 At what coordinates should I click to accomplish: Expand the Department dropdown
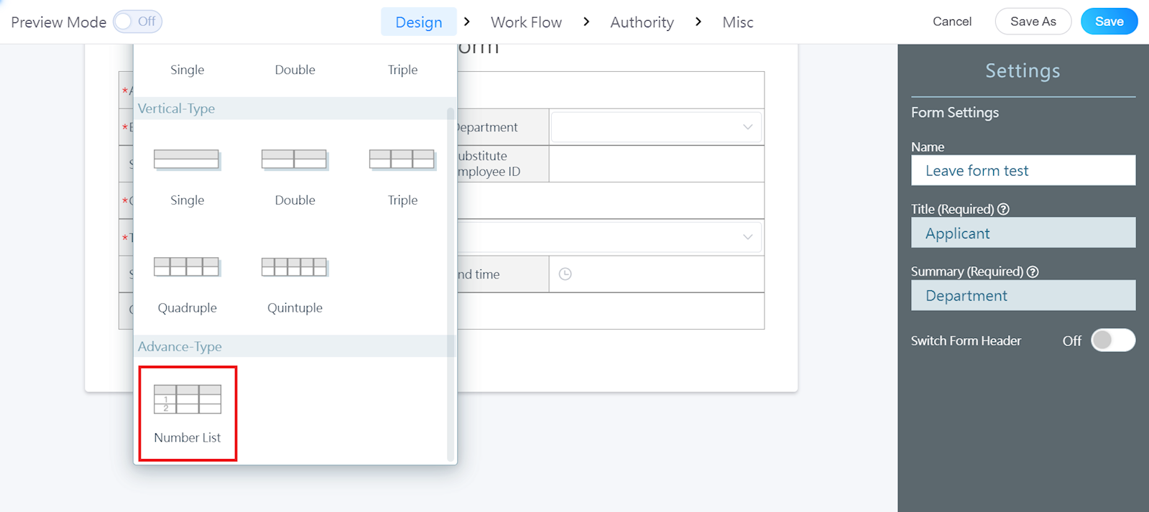click(655, 127)
